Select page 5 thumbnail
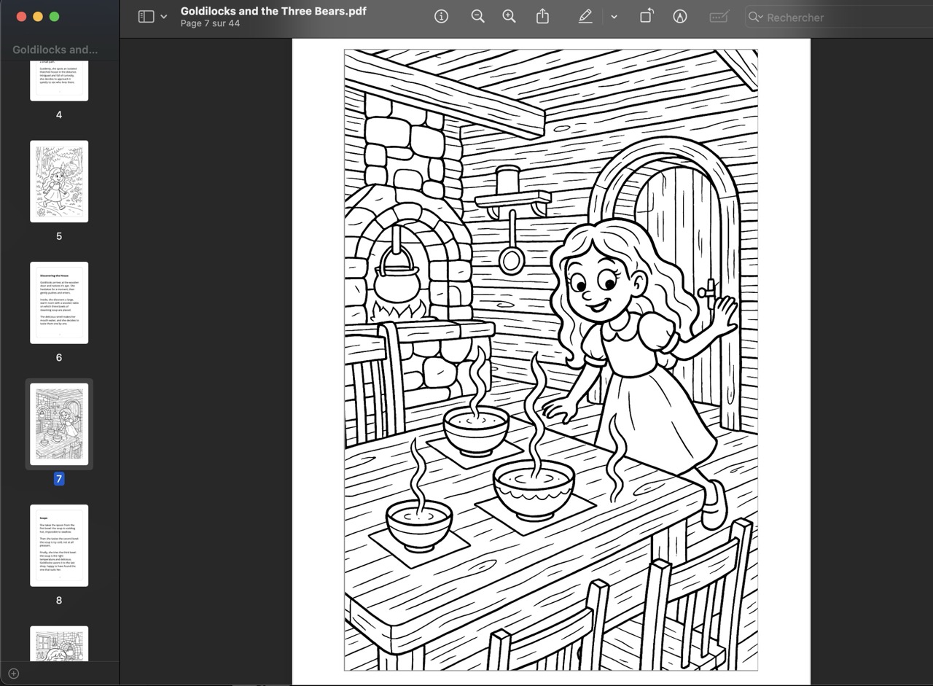The height and width of the screenshot is (686, 933). (x=59, y=182)
